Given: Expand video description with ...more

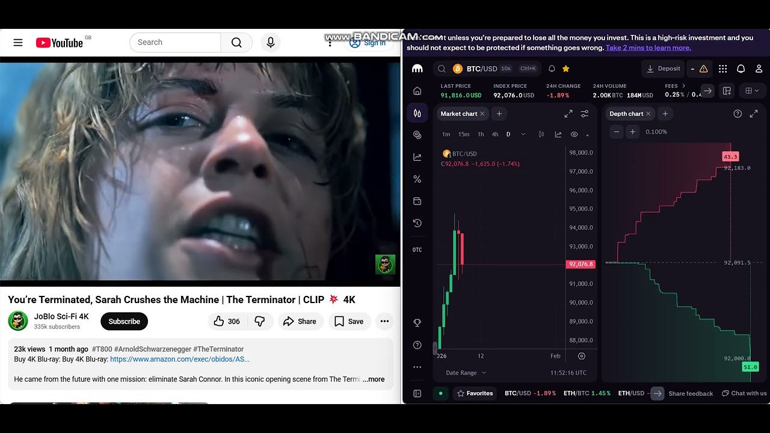Looking at the screenshot, I should pyautogui.click(x=373, y=379).
